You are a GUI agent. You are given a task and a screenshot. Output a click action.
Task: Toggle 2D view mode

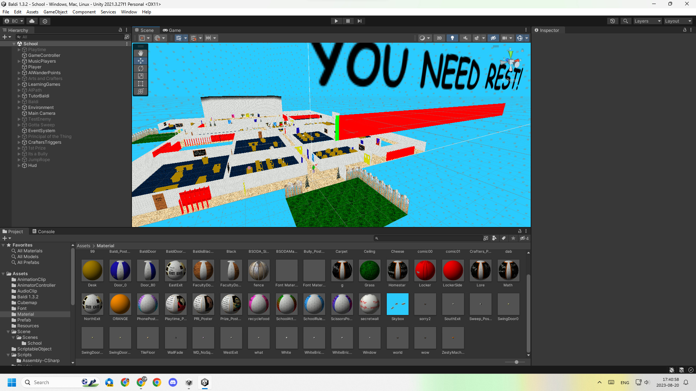pyautogui.click(x=439, y=38)
